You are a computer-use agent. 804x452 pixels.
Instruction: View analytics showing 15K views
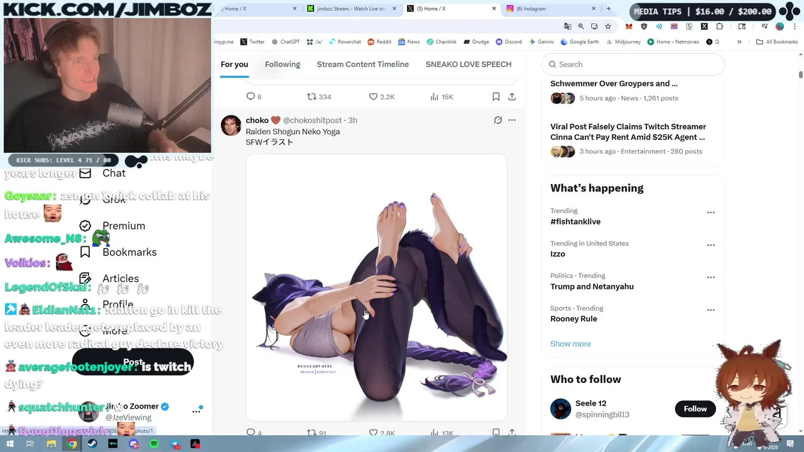tap(442, 97)
